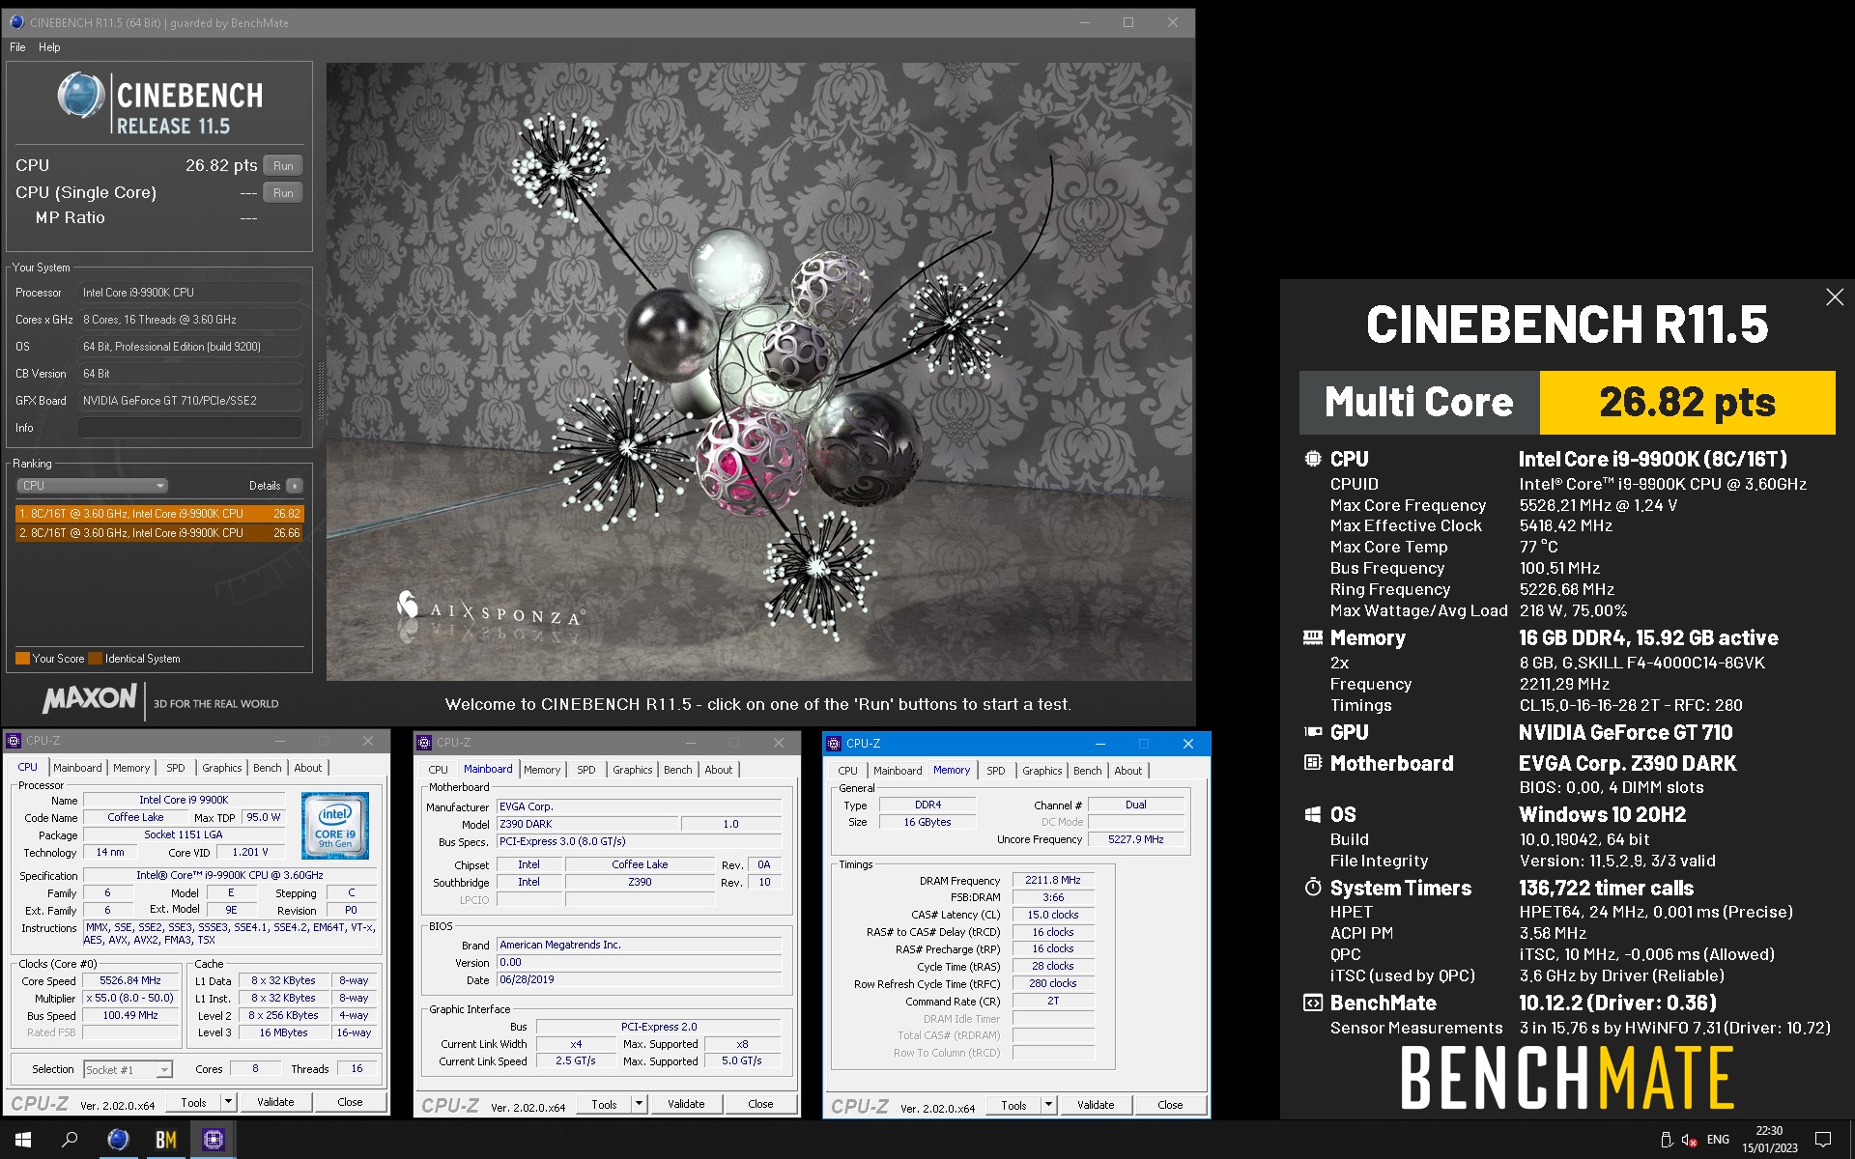The width and height of the screenshot is (1855, 1159).
Task: Click the ENG language indicator
Action: coord(1718,1140)
